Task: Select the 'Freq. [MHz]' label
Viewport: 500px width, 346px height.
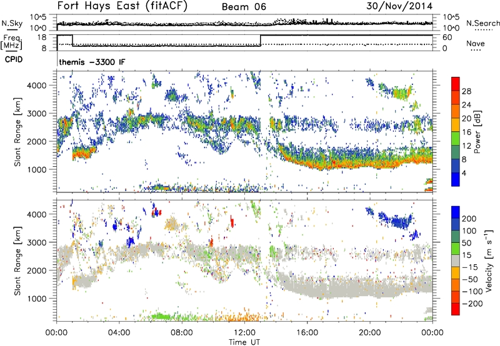Action: coord(11,42)
